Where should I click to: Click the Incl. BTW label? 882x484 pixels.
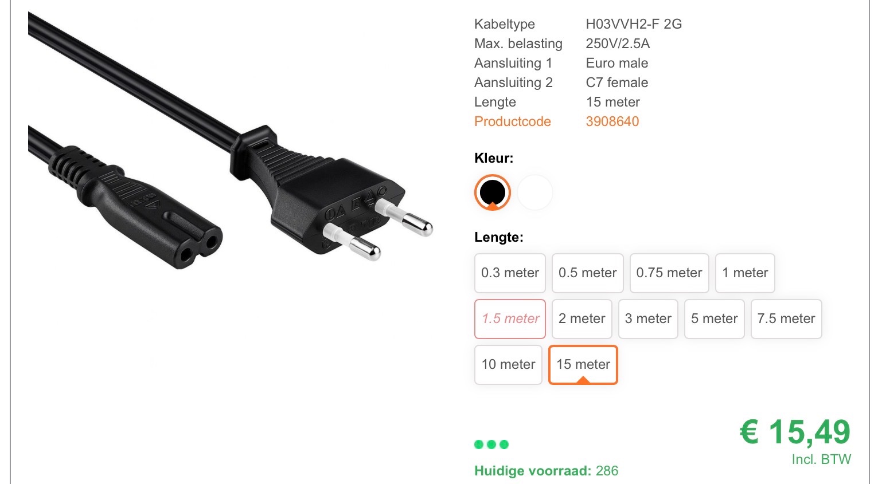(821, 459)
